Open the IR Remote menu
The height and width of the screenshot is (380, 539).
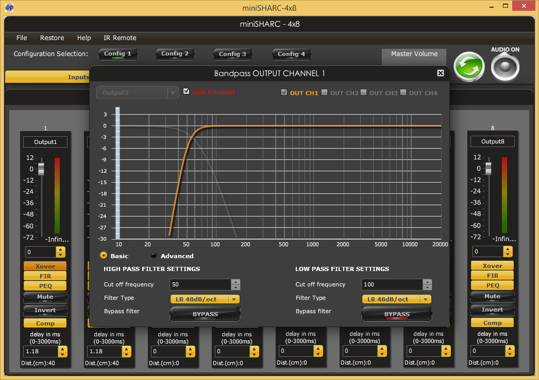[x=120, y=38]
